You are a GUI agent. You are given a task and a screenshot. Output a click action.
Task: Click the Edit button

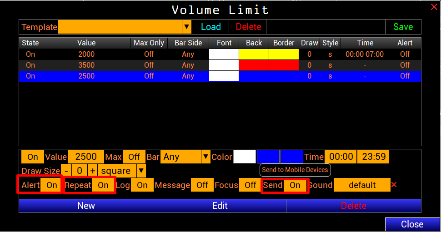coord(220,206)
